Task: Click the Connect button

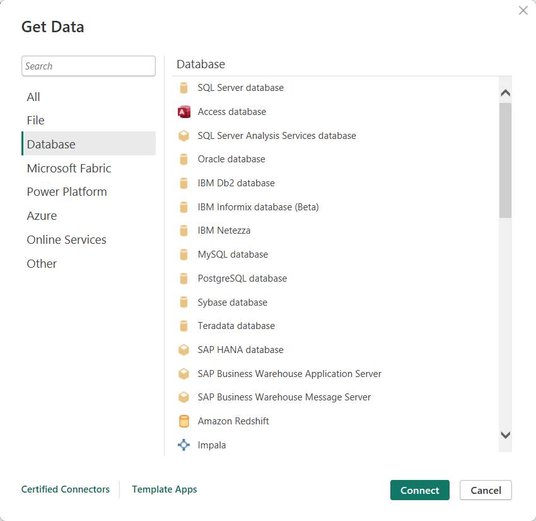Action: pos(420,490)
